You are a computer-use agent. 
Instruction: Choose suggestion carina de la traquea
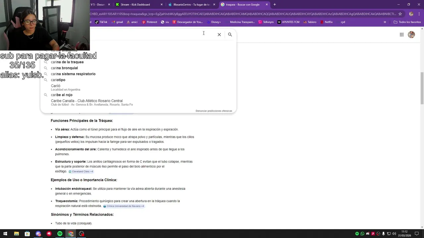click(x=138, y=62)
